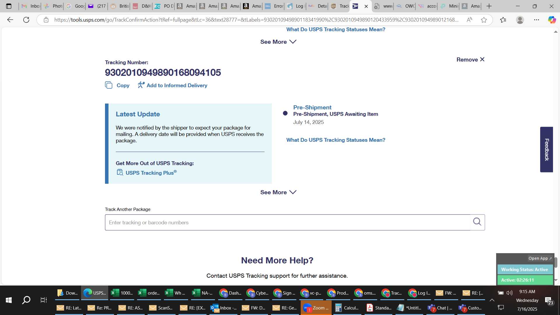Open the Outlook Inbox taskbar item

pyautogui.click(x=224, y=308)
